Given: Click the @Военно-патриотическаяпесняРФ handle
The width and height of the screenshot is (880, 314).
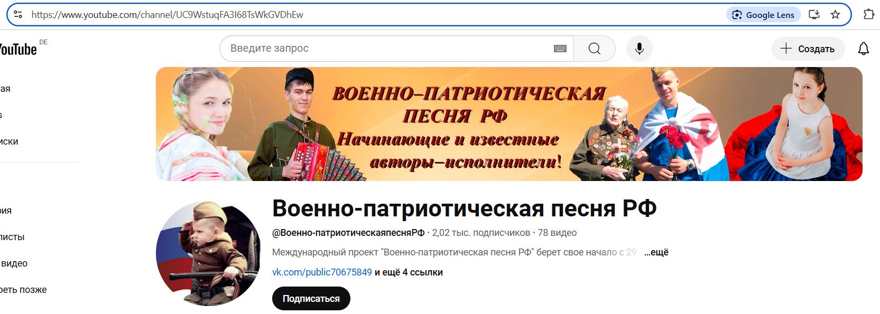Looking at the screenshot, I should (348, 233).
